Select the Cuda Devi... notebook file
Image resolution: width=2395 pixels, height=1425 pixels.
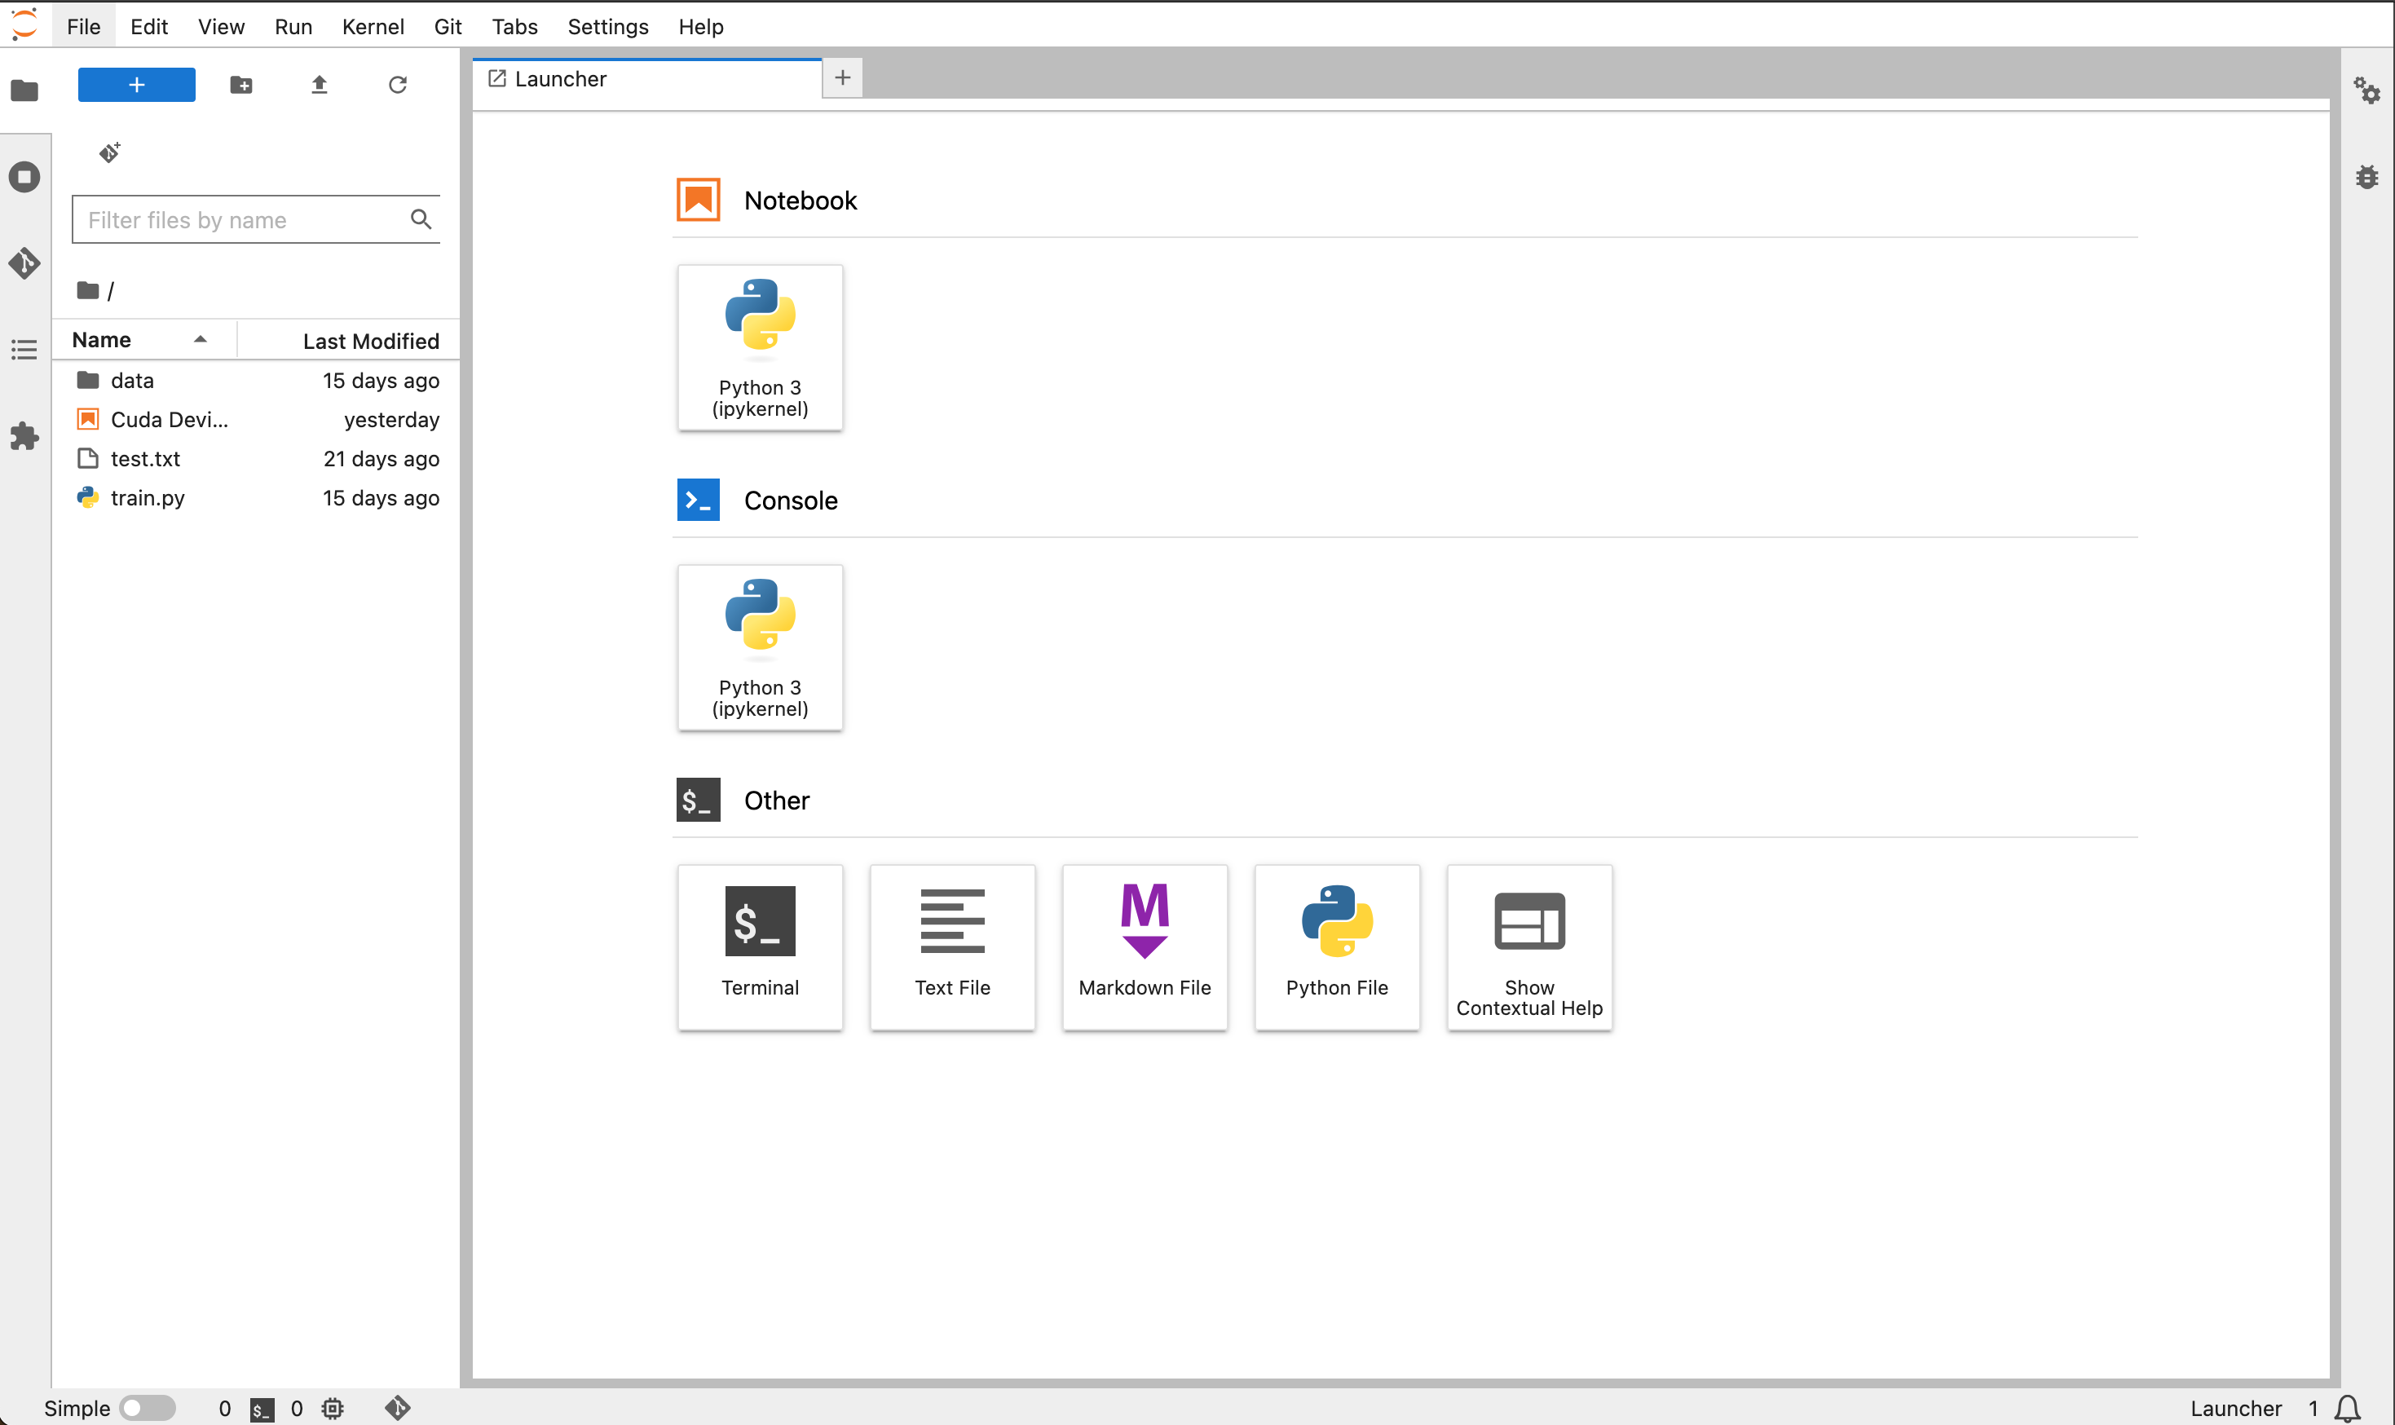[x=256, y=420]
